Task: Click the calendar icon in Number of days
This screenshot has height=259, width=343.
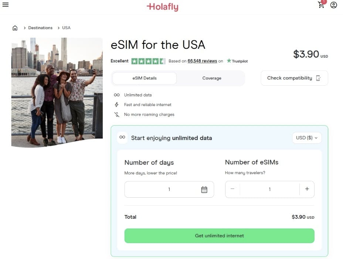Action: tap(204, 189)
